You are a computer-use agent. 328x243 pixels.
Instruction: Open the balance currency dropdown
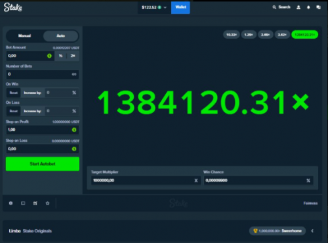tap(165, 7)
